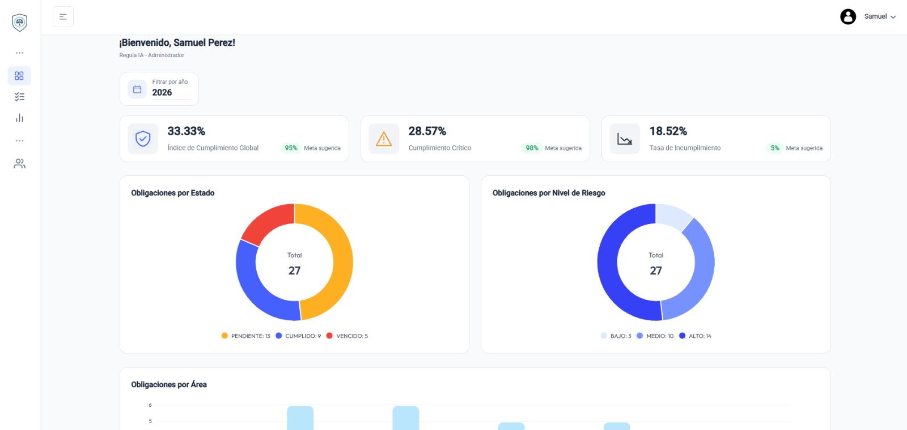907x430 pixels.
Task: Open the bar chart reports sidebar icon
Action: coord(19,118)
